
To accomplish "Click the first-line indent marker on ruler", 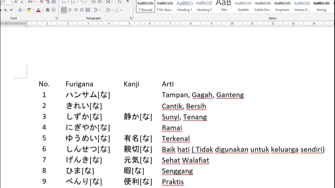I will click(27, 22).
